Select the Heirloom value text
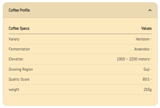This screenshot has height=108, width=160. (x=143, y=39)
